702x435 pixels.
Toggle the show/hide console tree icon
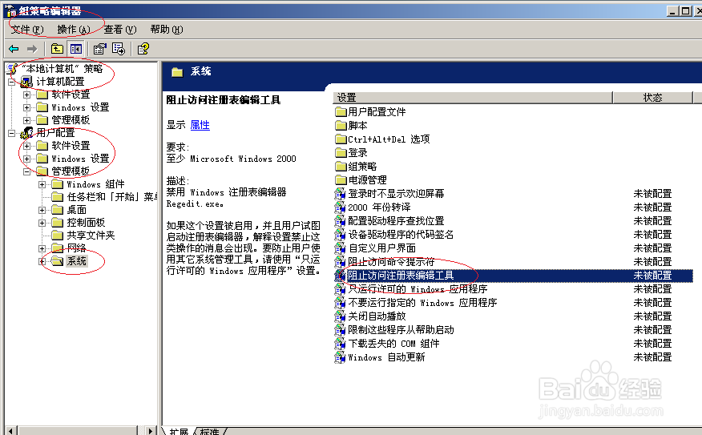75,49
